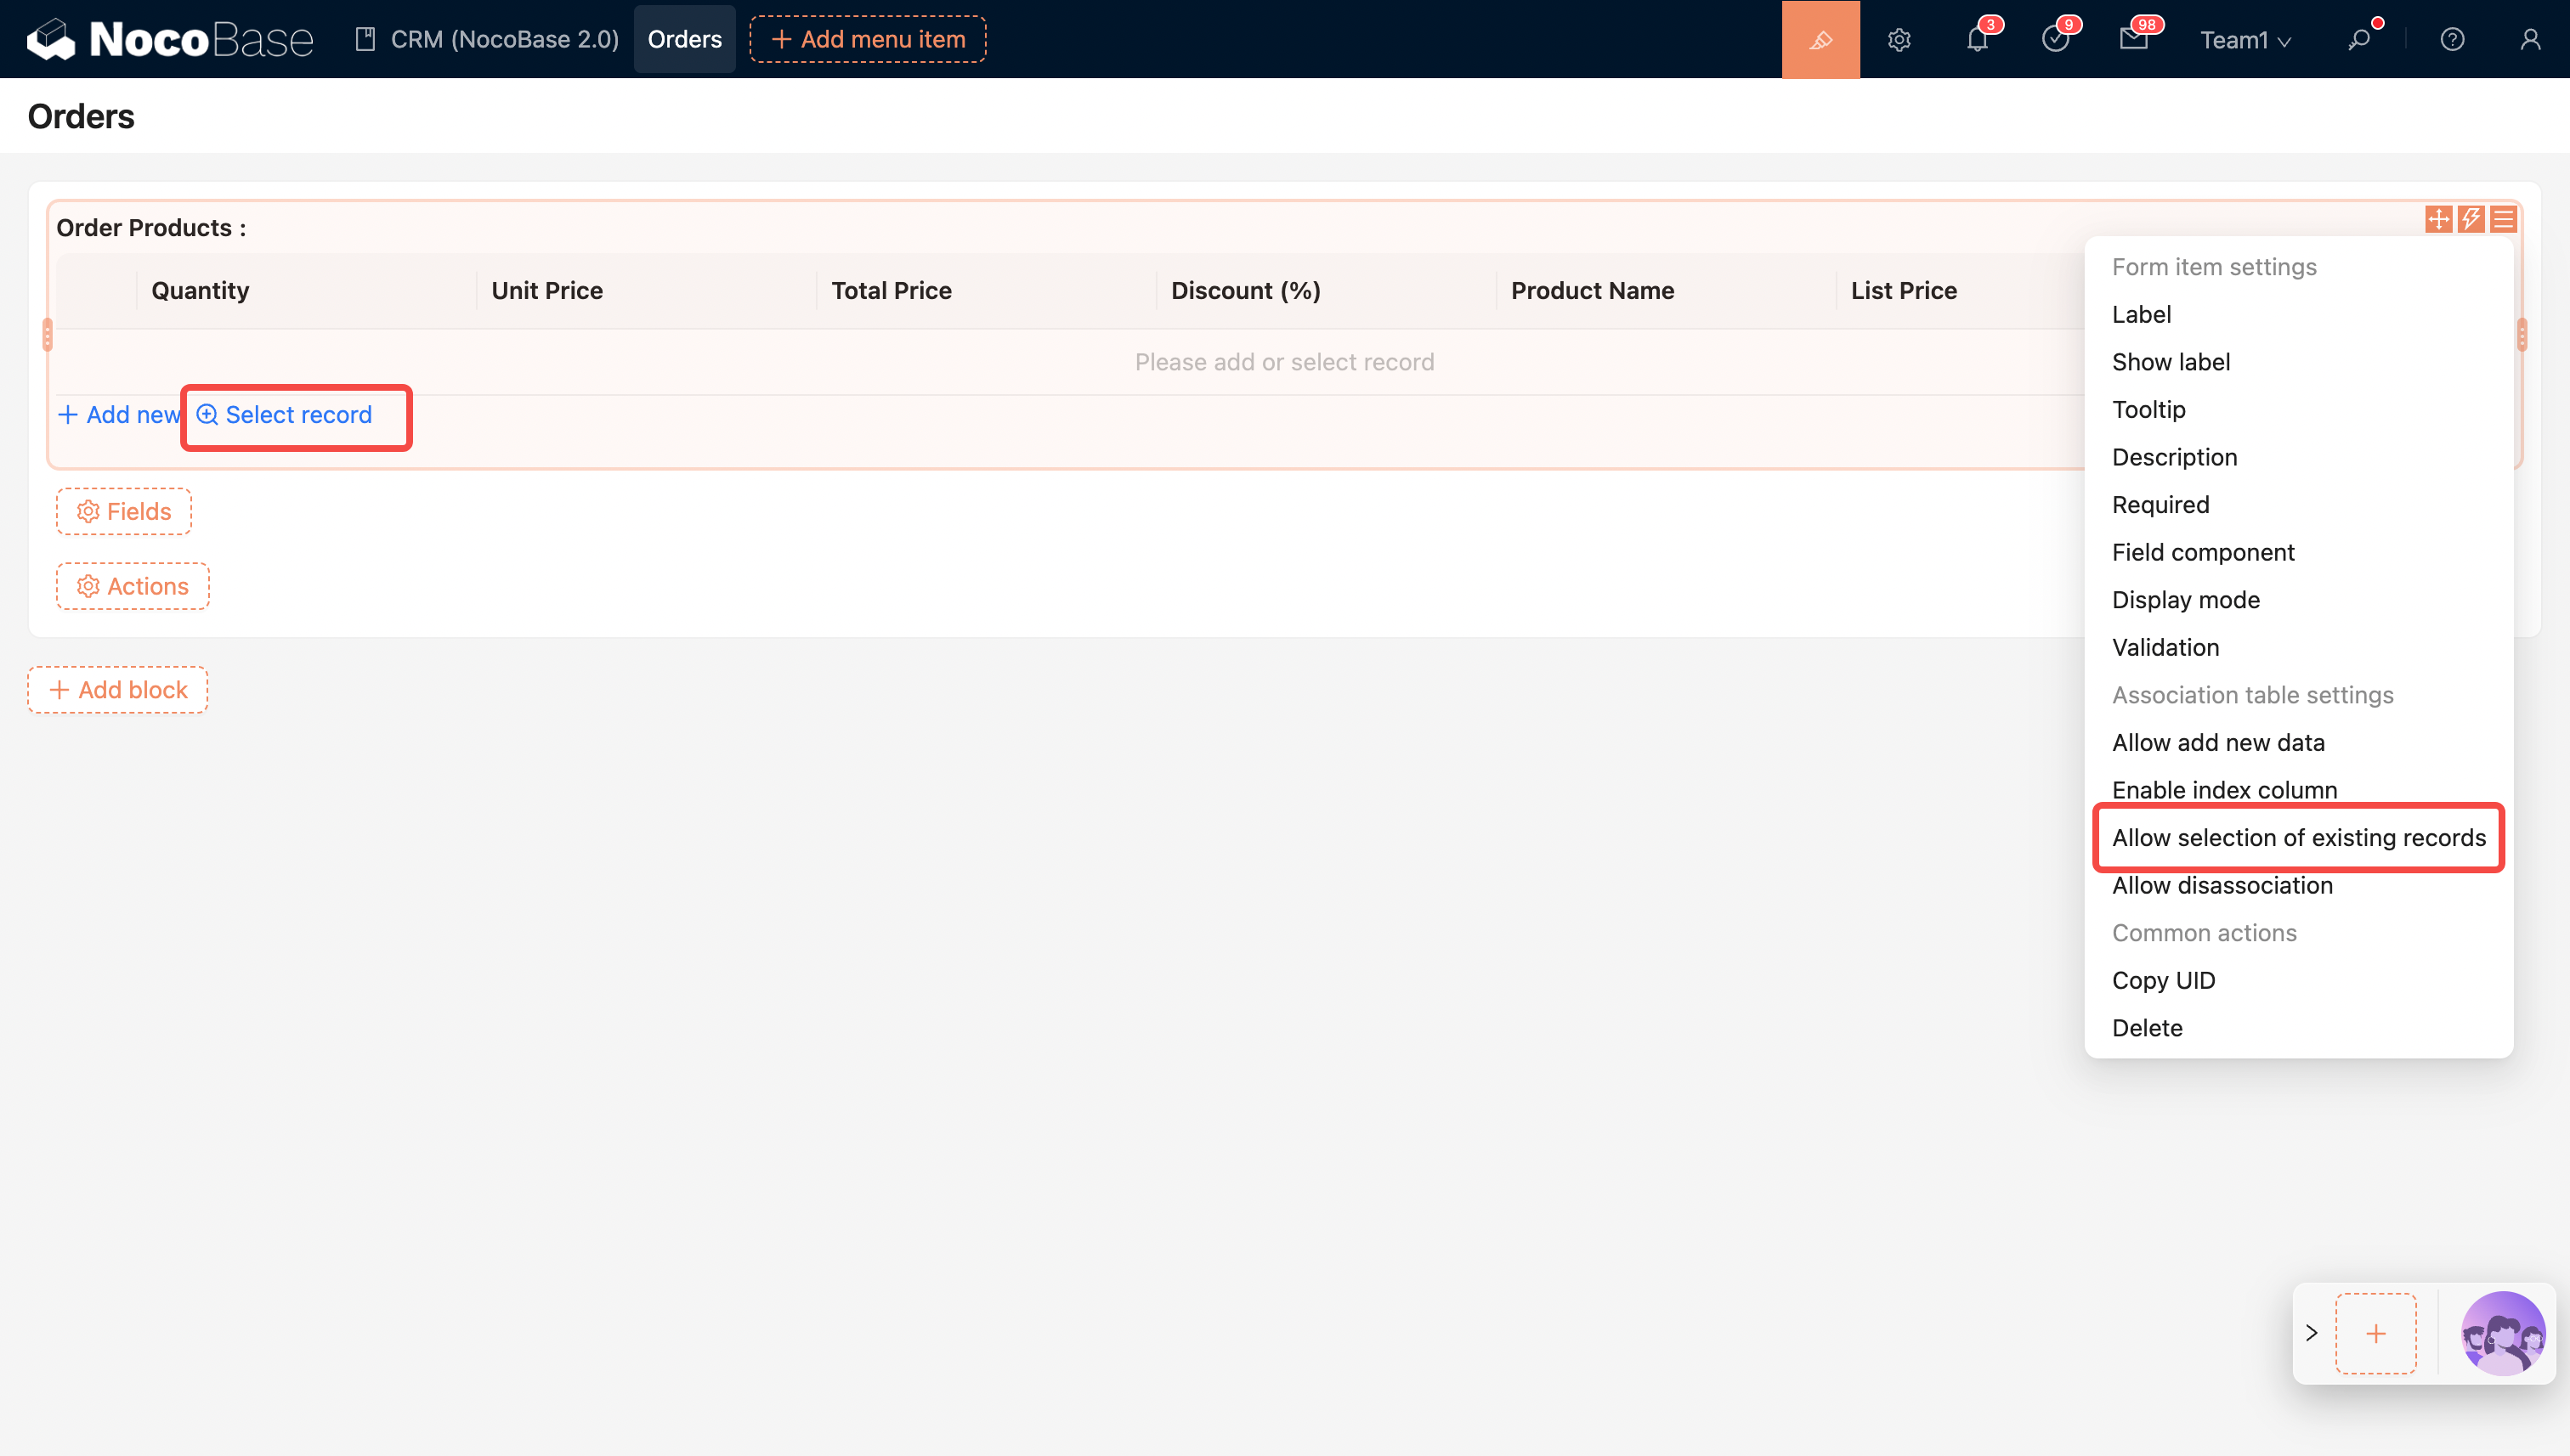Toggle the UI editor highlighter icon
Screen dimensions: 2570x1456
1820,39
